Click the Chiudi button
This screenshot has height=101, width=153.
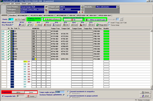click(145, 96)
